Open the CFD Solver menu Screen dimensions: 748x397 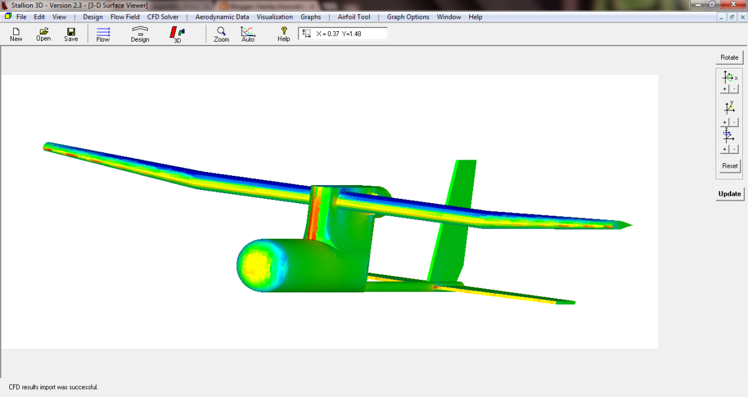[x=163, y=17]
